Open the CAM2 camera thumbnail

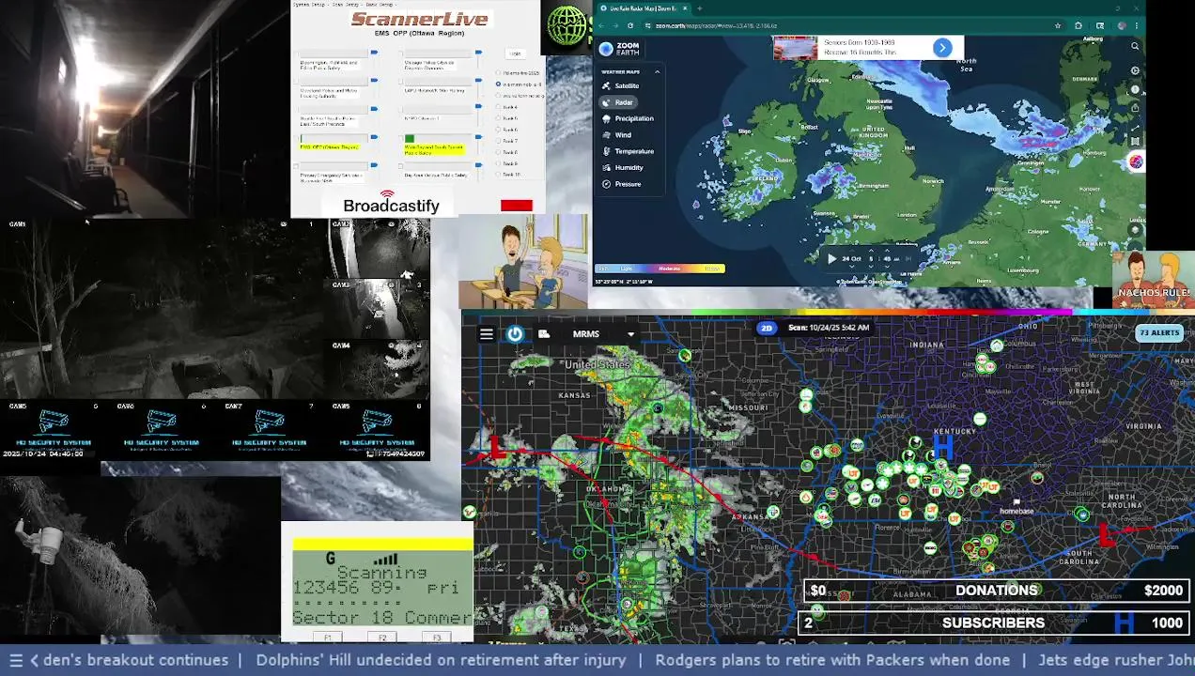pyautogui.click(x=380, y=247)
